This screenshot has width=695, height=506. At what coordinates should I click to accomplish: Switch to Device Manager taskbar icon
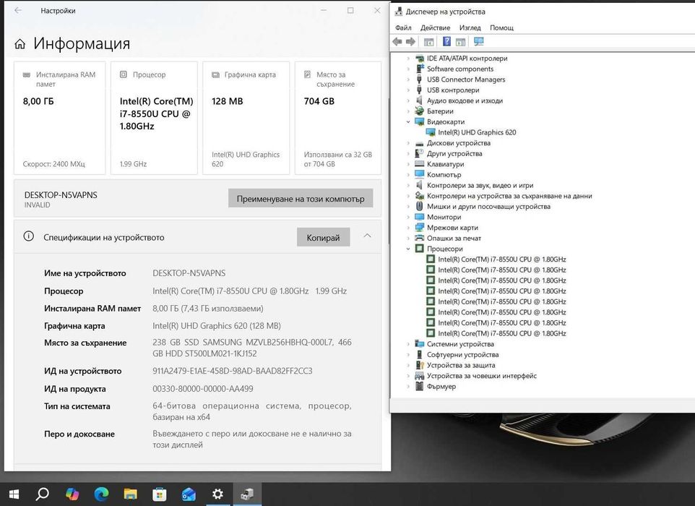[247, 494]
